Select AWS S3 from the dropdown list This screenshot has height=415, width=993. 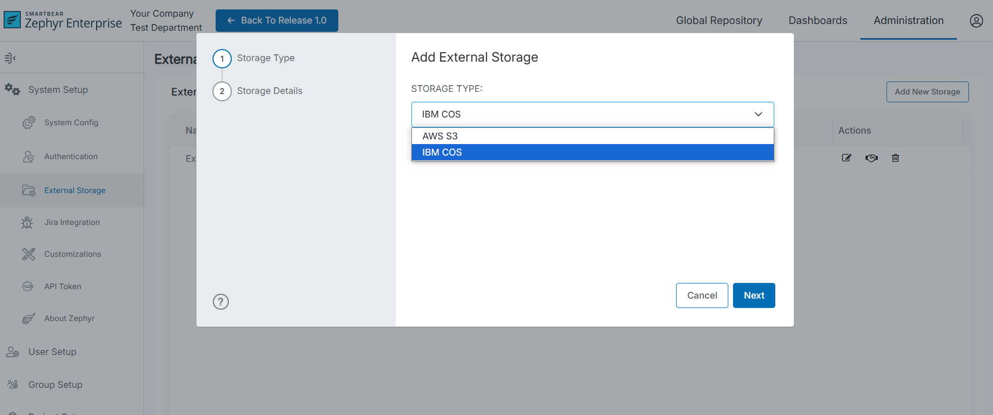coord(440,136)
